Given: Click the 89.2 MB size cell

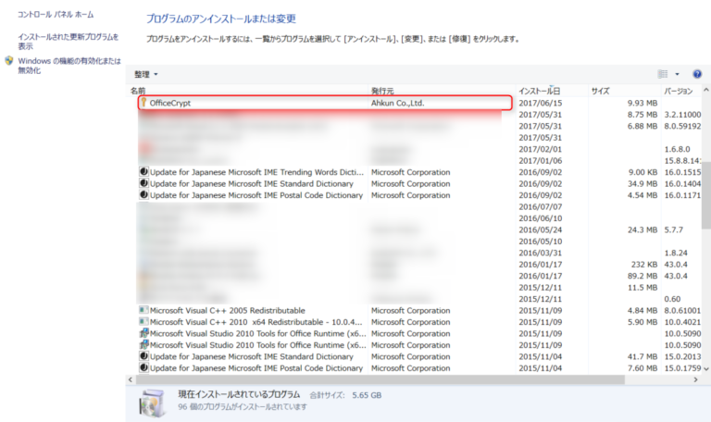Looking at the screenshot, I should point(642,276).
